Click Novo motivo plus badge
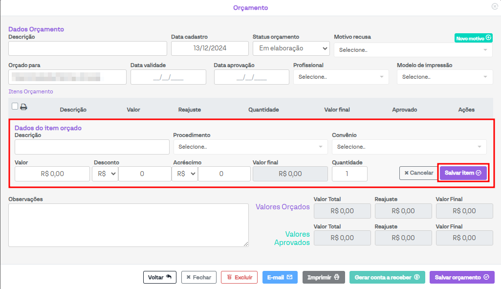 click(x=473, y=38)
